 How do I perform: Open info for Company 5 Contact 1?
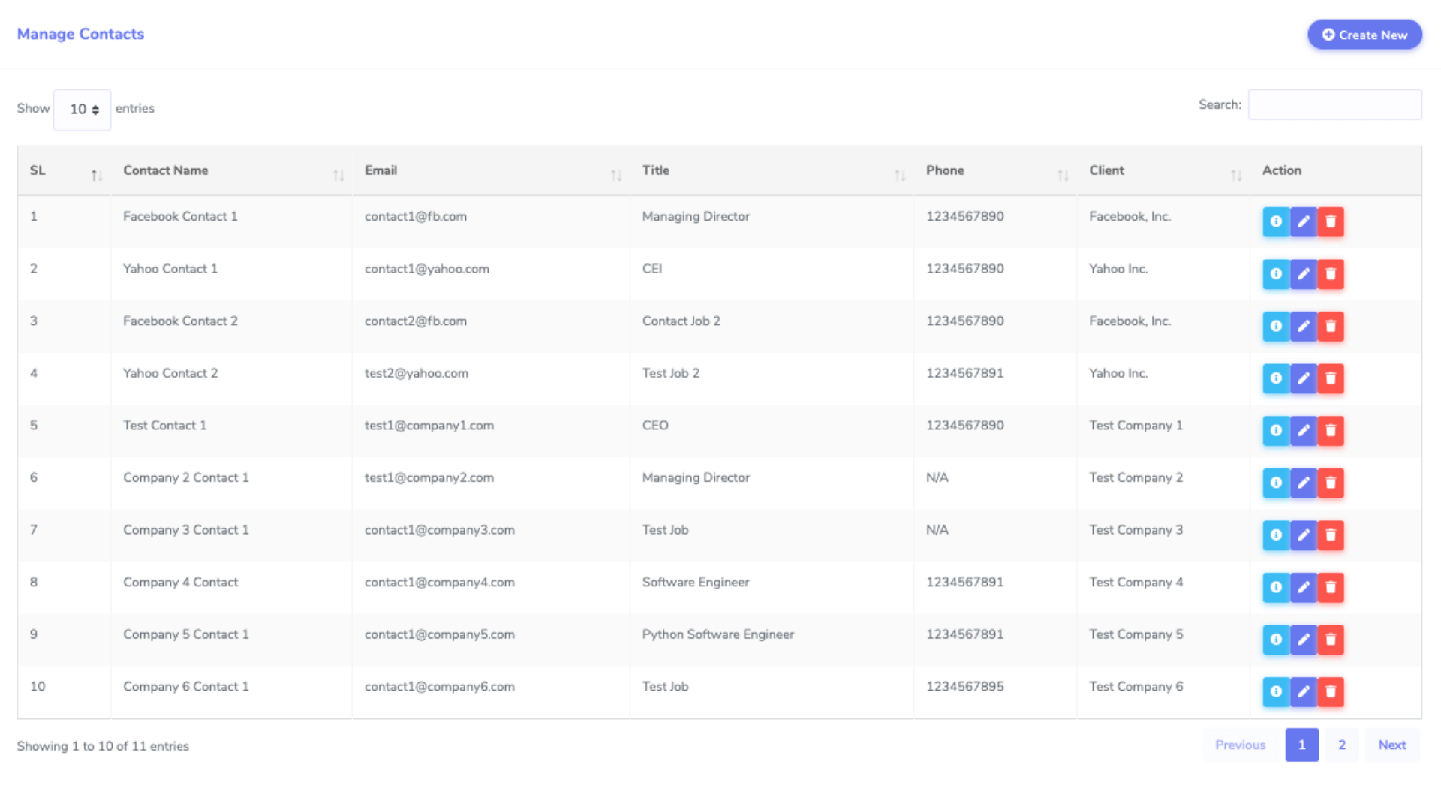pos(1276,640)
